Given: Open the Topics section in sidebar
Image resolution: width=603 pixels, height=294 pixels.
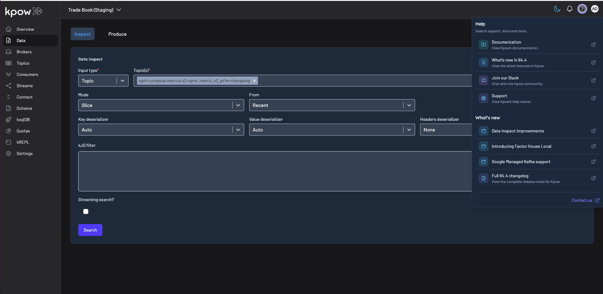Looking at the screenshot, I should [22, 63].
